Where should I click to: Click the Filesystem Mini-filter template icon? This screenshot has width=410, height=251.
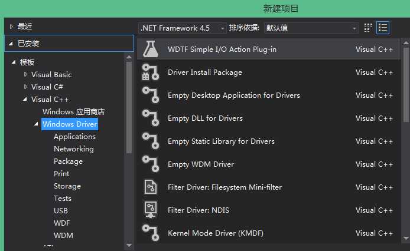[151, 187]
